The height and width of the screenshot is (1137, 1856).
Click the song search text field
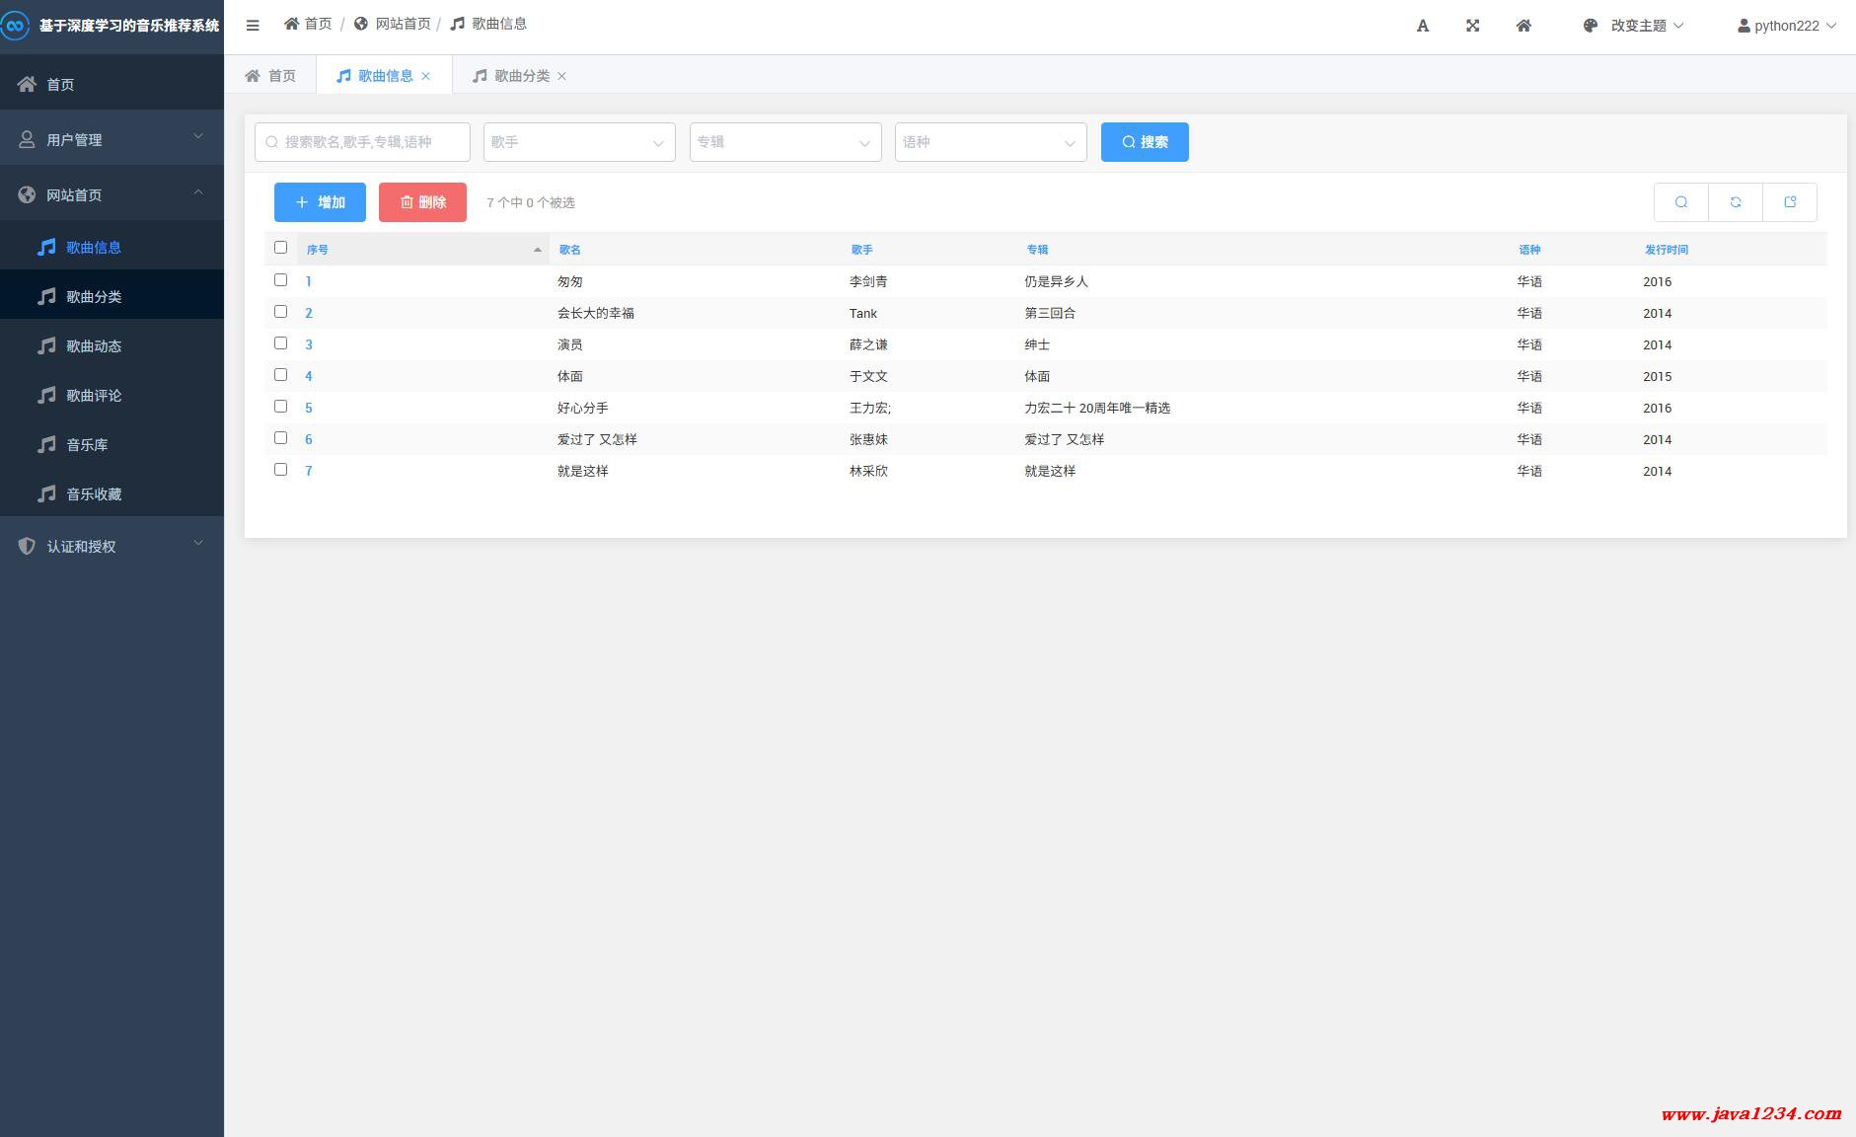coord(362,142)
